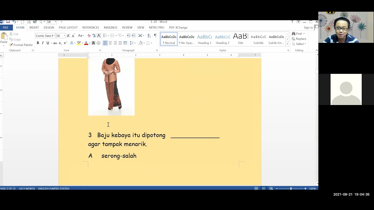
Task: Select the kebaya image in document
Action: pos(111,87)
